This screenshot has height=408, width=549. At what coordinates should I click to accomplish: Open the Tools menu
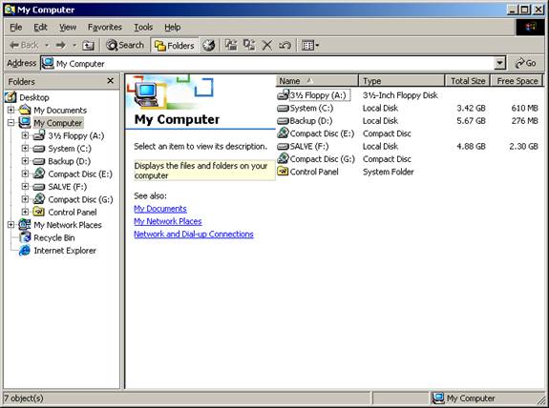point(143,28)
